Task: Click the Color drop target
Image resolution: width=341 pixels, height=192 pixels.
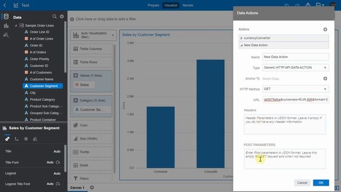Action: 91,125
